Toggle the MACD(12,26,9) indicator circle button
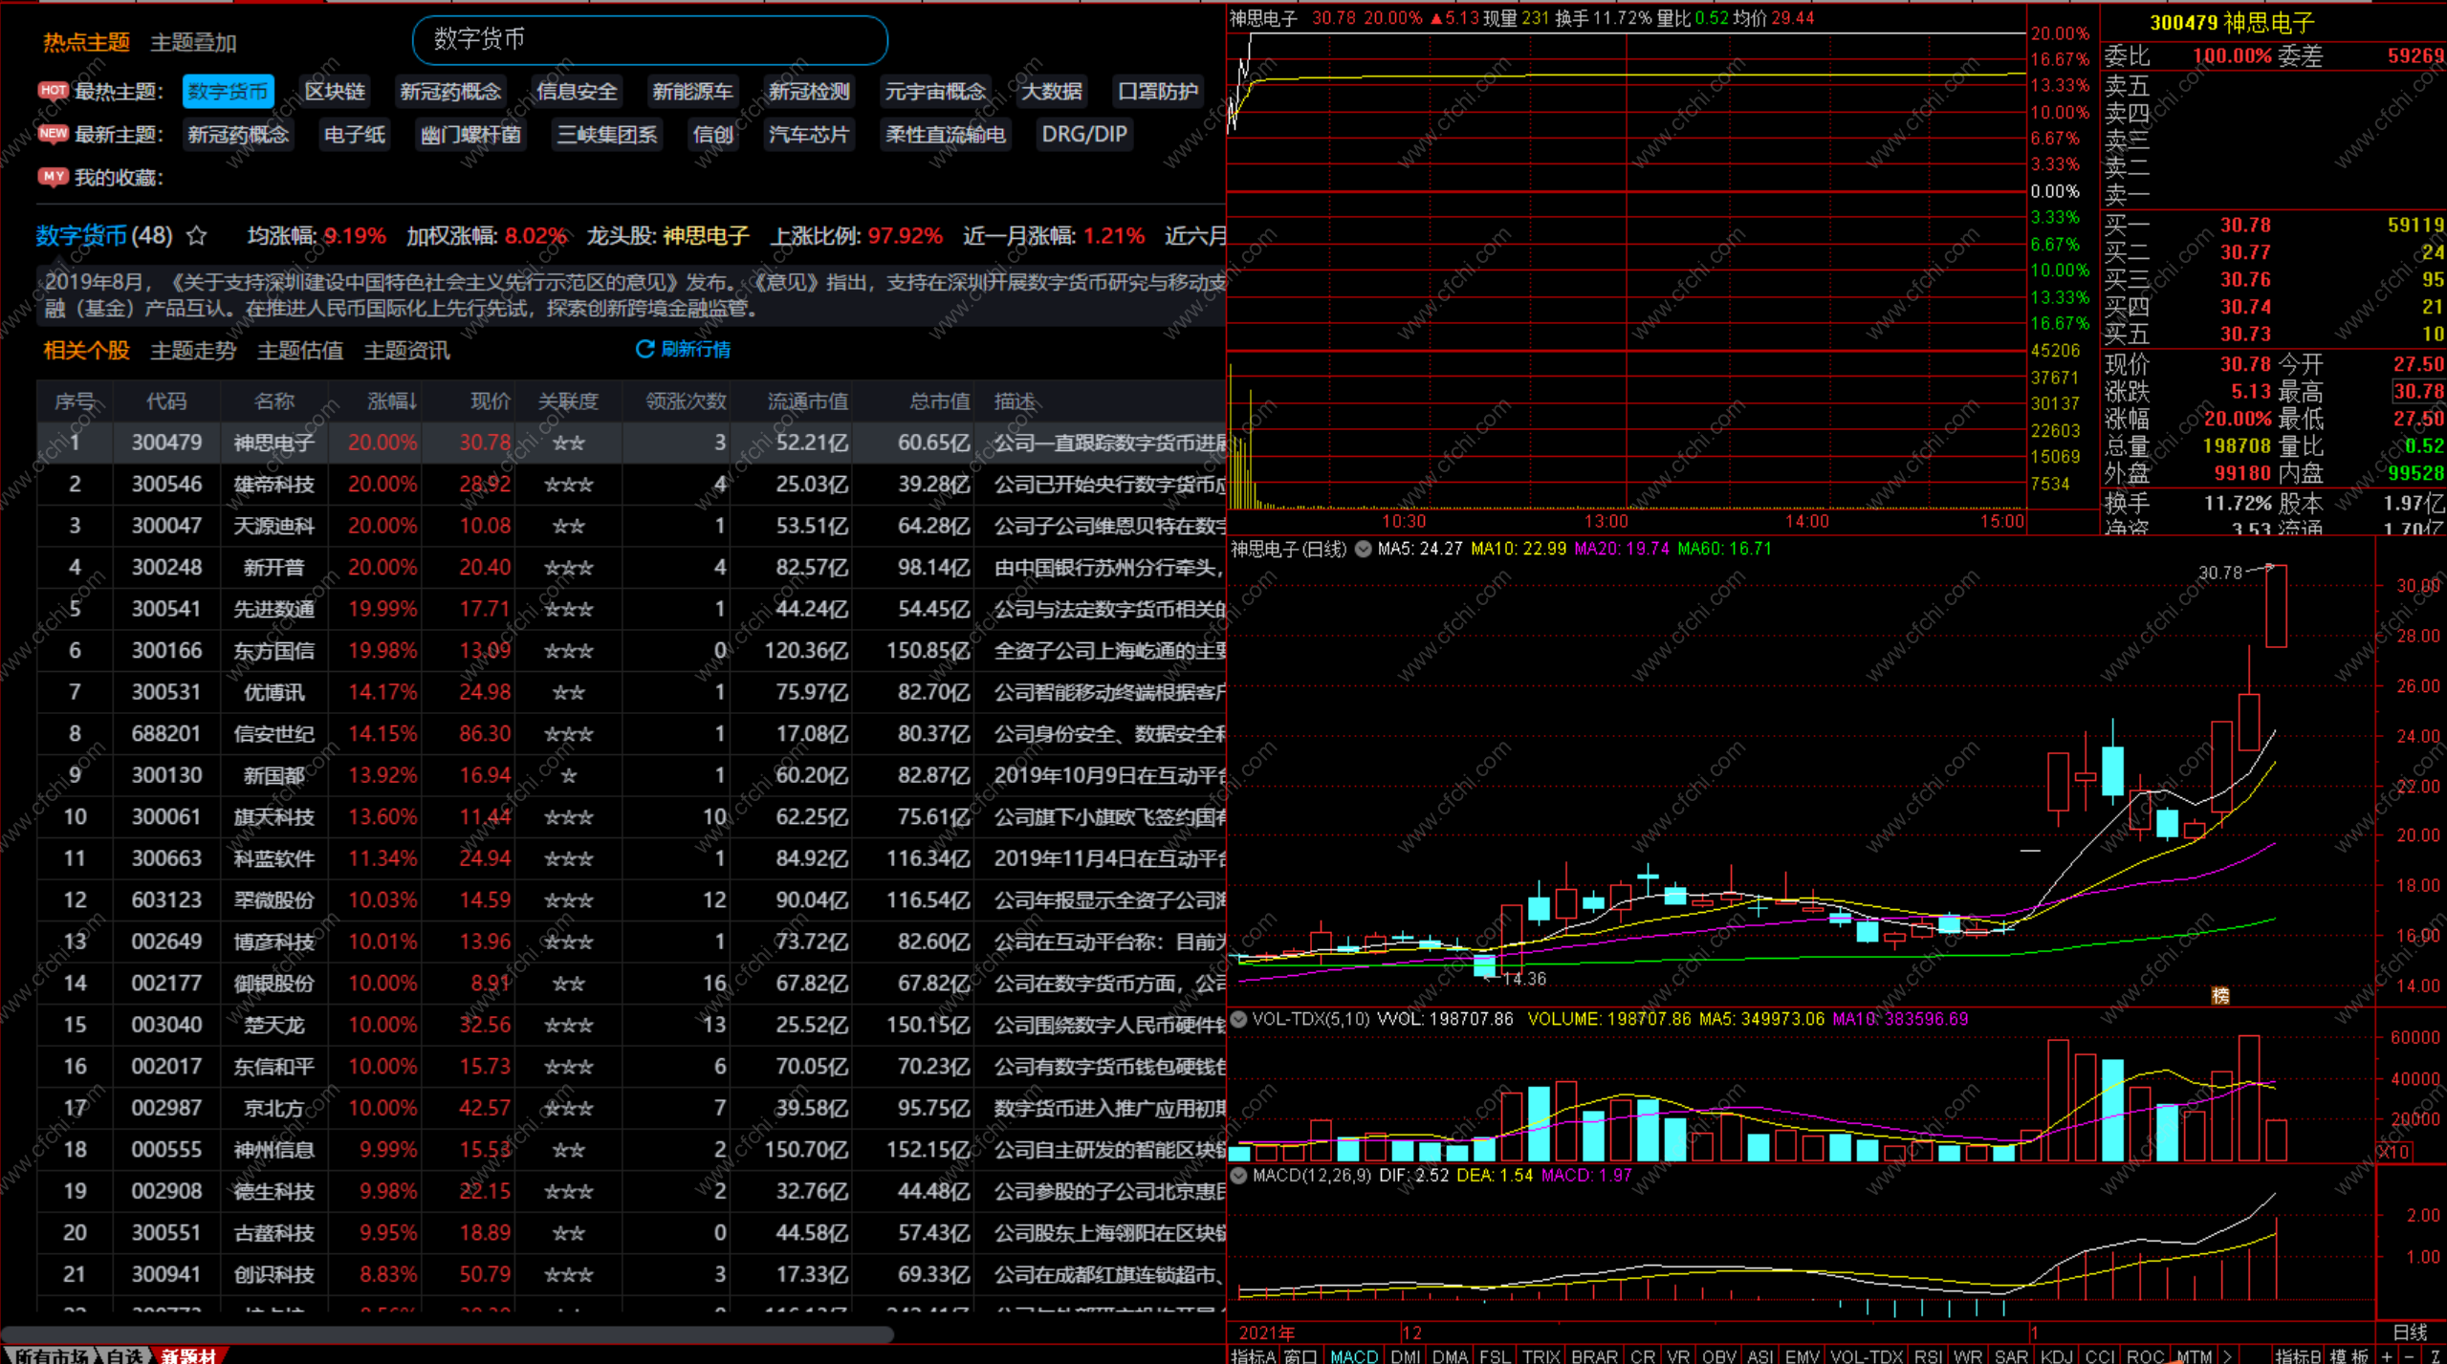2447x1364 pixels. (1238, 1176)
